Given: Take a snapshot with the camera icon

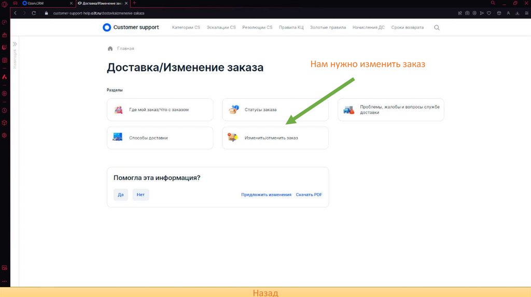Looking at the screenshot, I should click(467, 13).
